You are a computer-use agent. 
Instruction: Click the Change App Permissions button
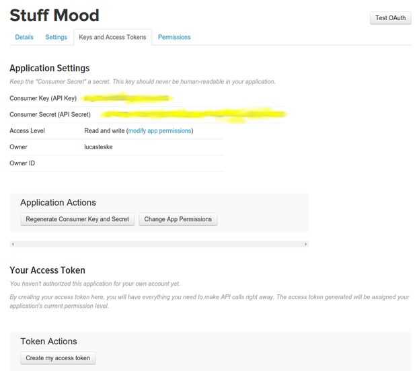[178, 219]
